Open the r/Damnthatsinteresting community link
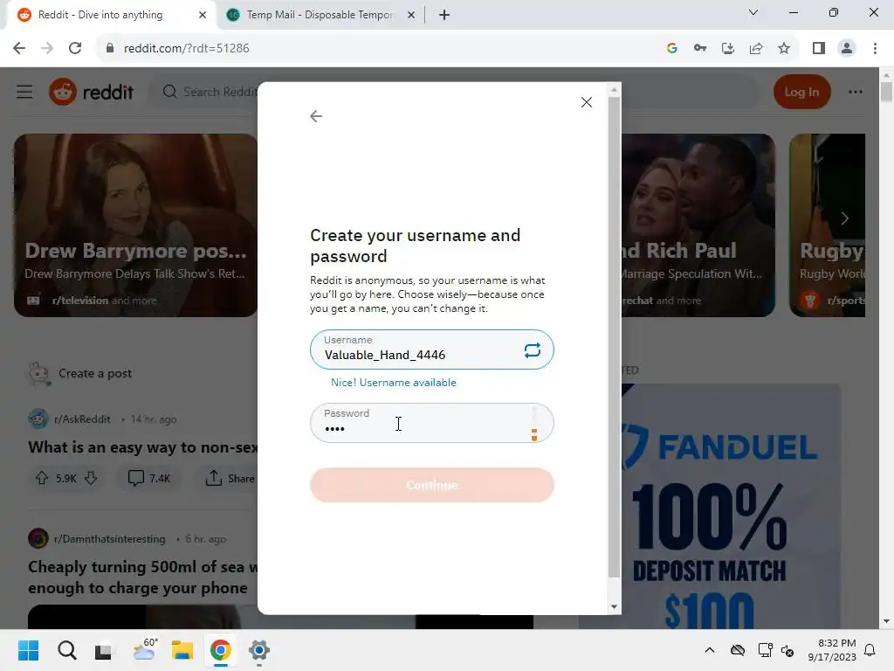This screenshot has height=671, width=894. point(109,538)
